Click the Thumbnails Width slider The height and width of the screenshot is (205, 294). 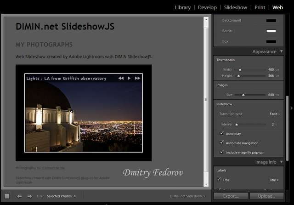pos(250,69)
